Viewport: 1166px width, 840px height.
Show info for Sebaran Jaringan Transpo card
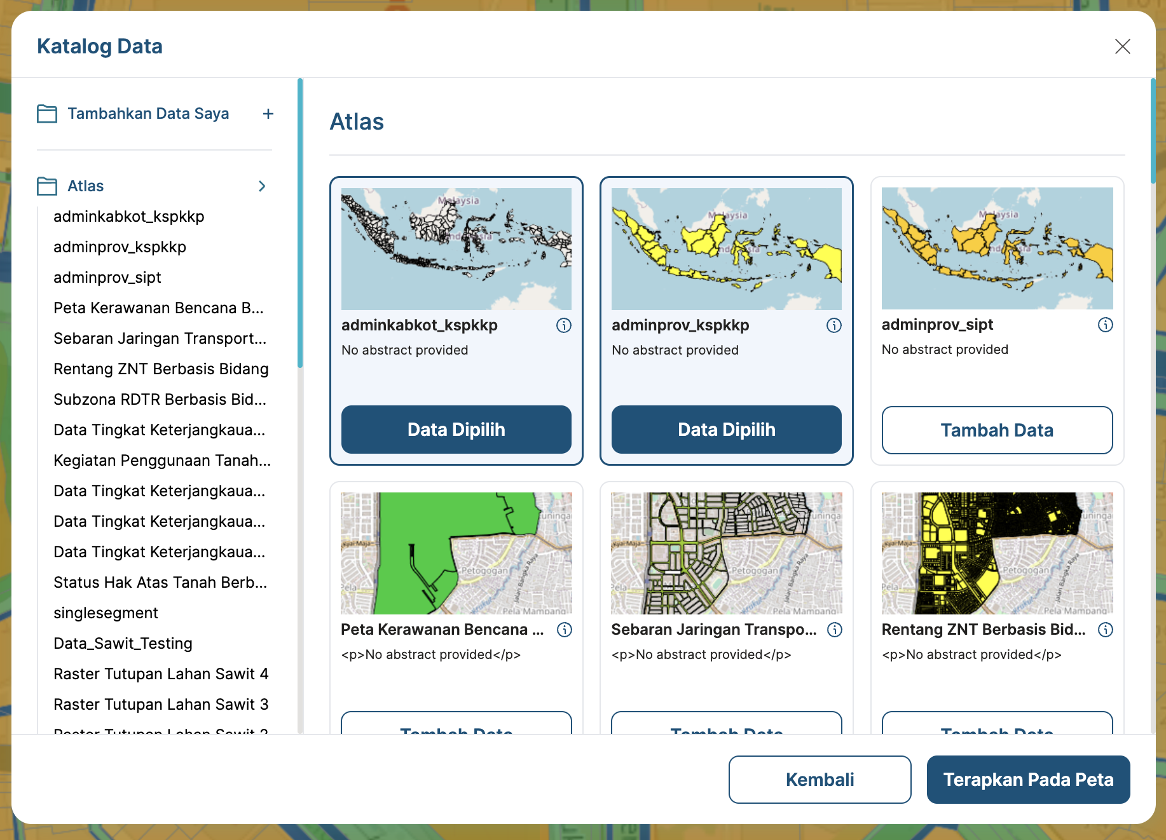[835, 630]
